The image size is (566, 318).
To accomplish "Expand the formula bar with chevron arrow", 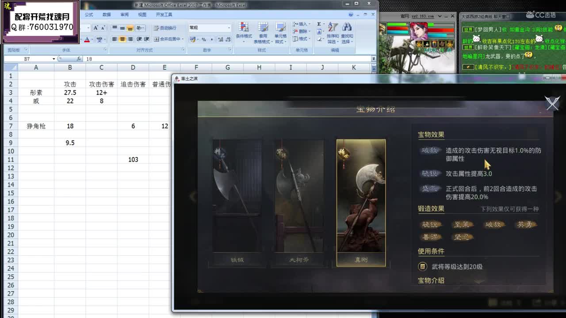I will (x=374, y=59).
